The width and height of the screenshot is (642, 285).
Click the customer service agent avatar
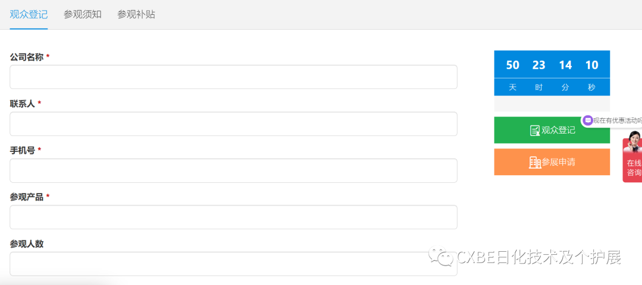tap(634, 142)
